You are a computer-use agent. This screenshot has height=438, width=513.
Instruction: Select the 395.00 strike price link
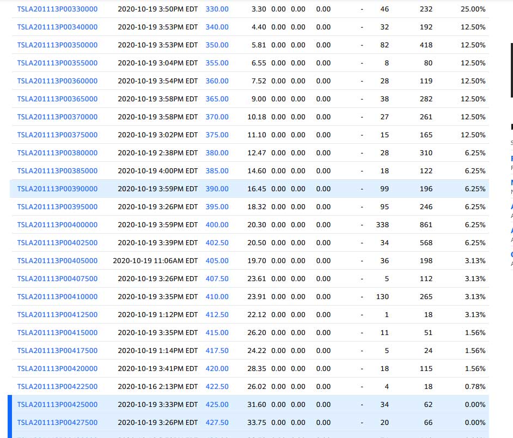[217, 207]
